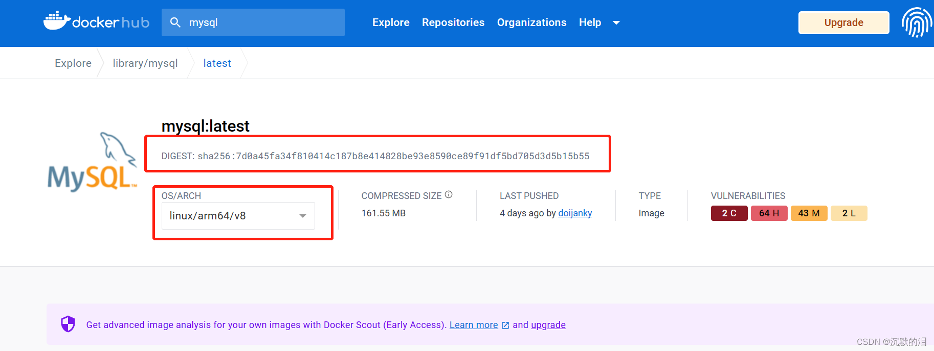Click the Upgrade button
The height and width of the screenshot is (351, 934).
[x=844, y=22]
